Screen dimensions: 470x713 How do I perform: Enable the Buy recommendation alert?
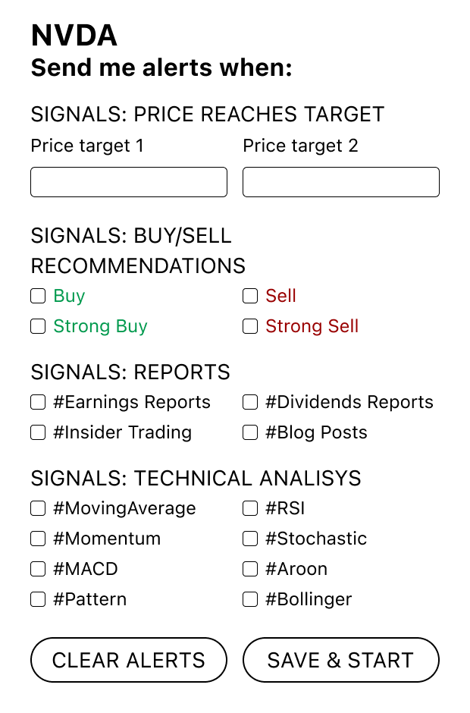coord(38,296)
